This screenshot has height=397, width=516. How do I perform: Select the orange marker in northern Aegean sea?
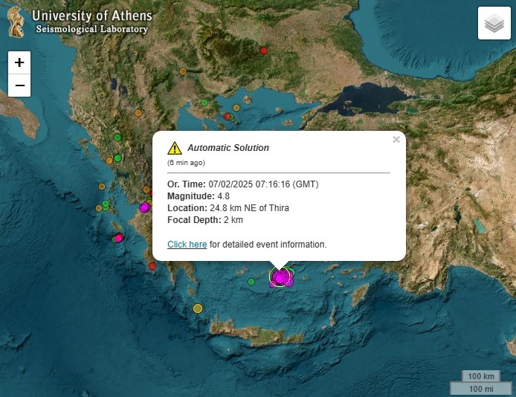[x=236, y=108]
